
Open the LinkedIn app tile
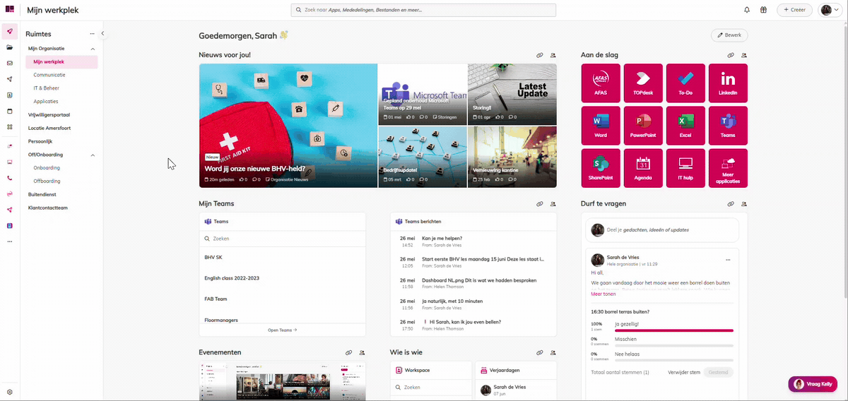(728, 83)
